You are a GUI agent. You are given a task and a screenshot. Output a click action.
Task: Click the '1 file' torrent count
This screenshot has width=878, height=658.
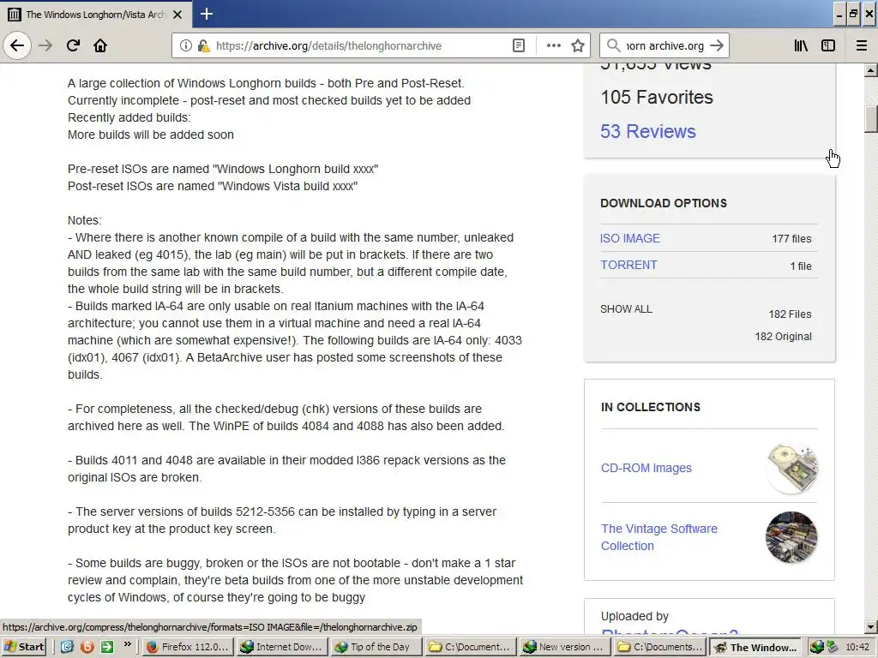pyautogui.click(x=801, y=266)
